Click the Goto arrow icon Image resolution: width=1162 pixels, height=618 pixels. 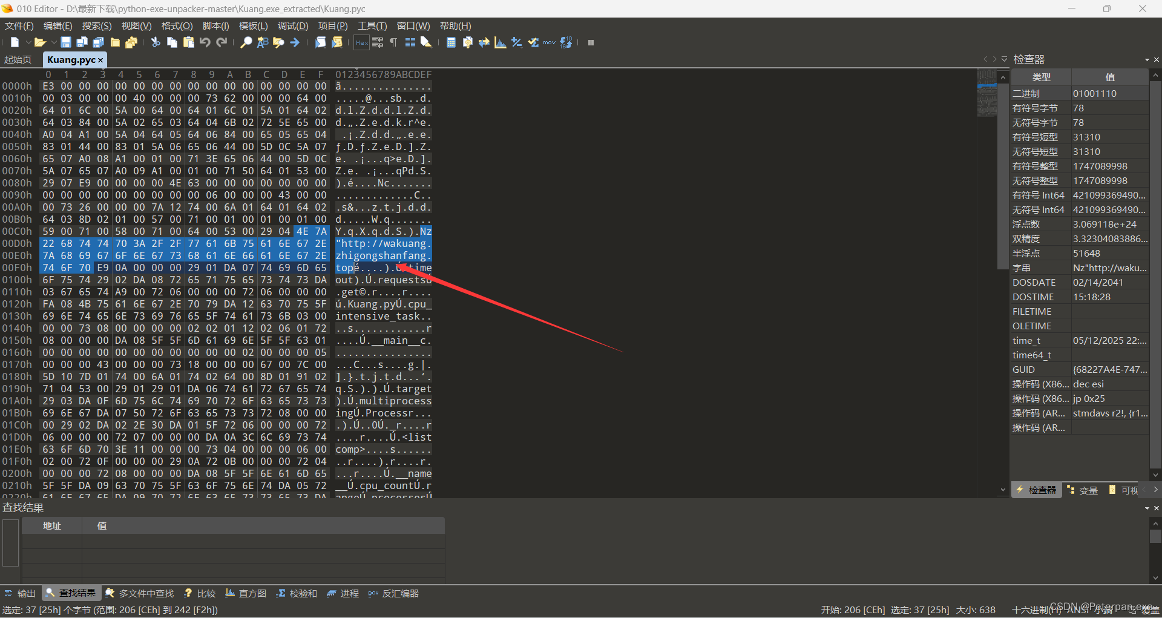[295, 42]
